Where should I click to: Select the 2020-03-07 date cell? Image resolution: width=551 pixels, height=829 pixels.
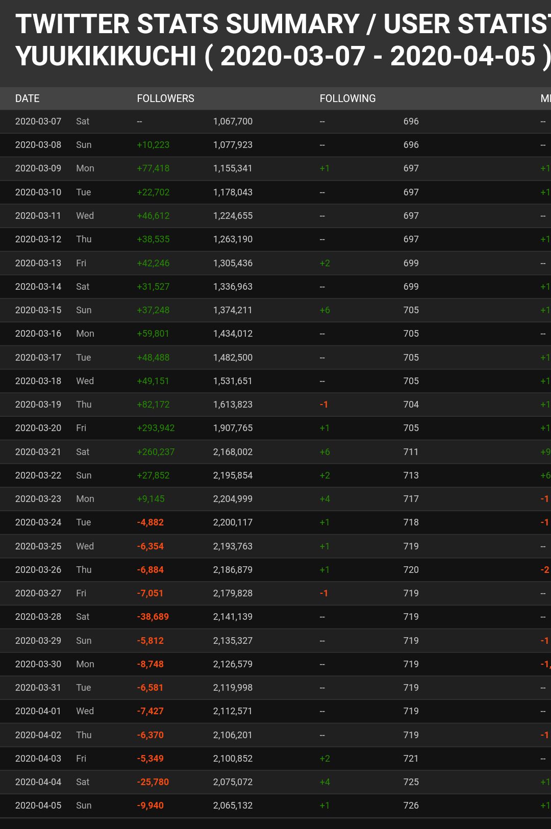(x=38, y=121)
